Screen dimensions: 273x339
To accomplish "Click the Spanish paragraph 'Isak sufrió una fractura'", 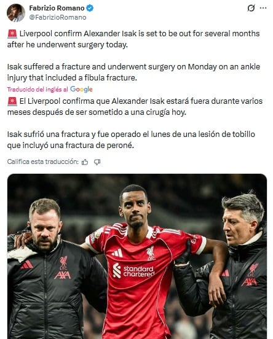I will (x=131, y=139).
